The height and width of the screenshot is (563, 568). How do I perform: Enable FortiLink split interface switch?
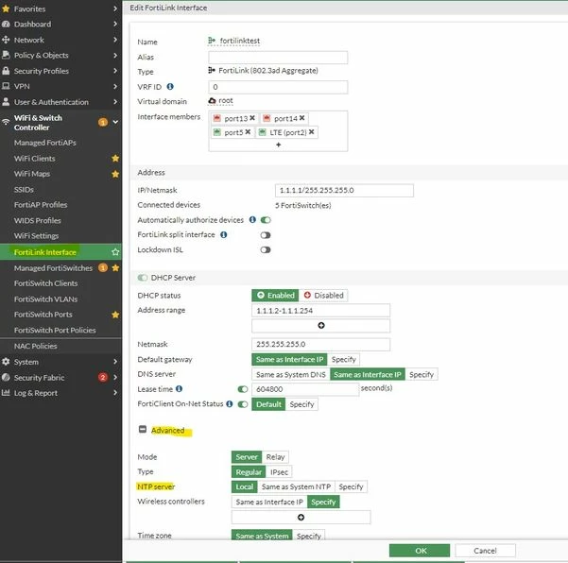(x=266, y=235)
